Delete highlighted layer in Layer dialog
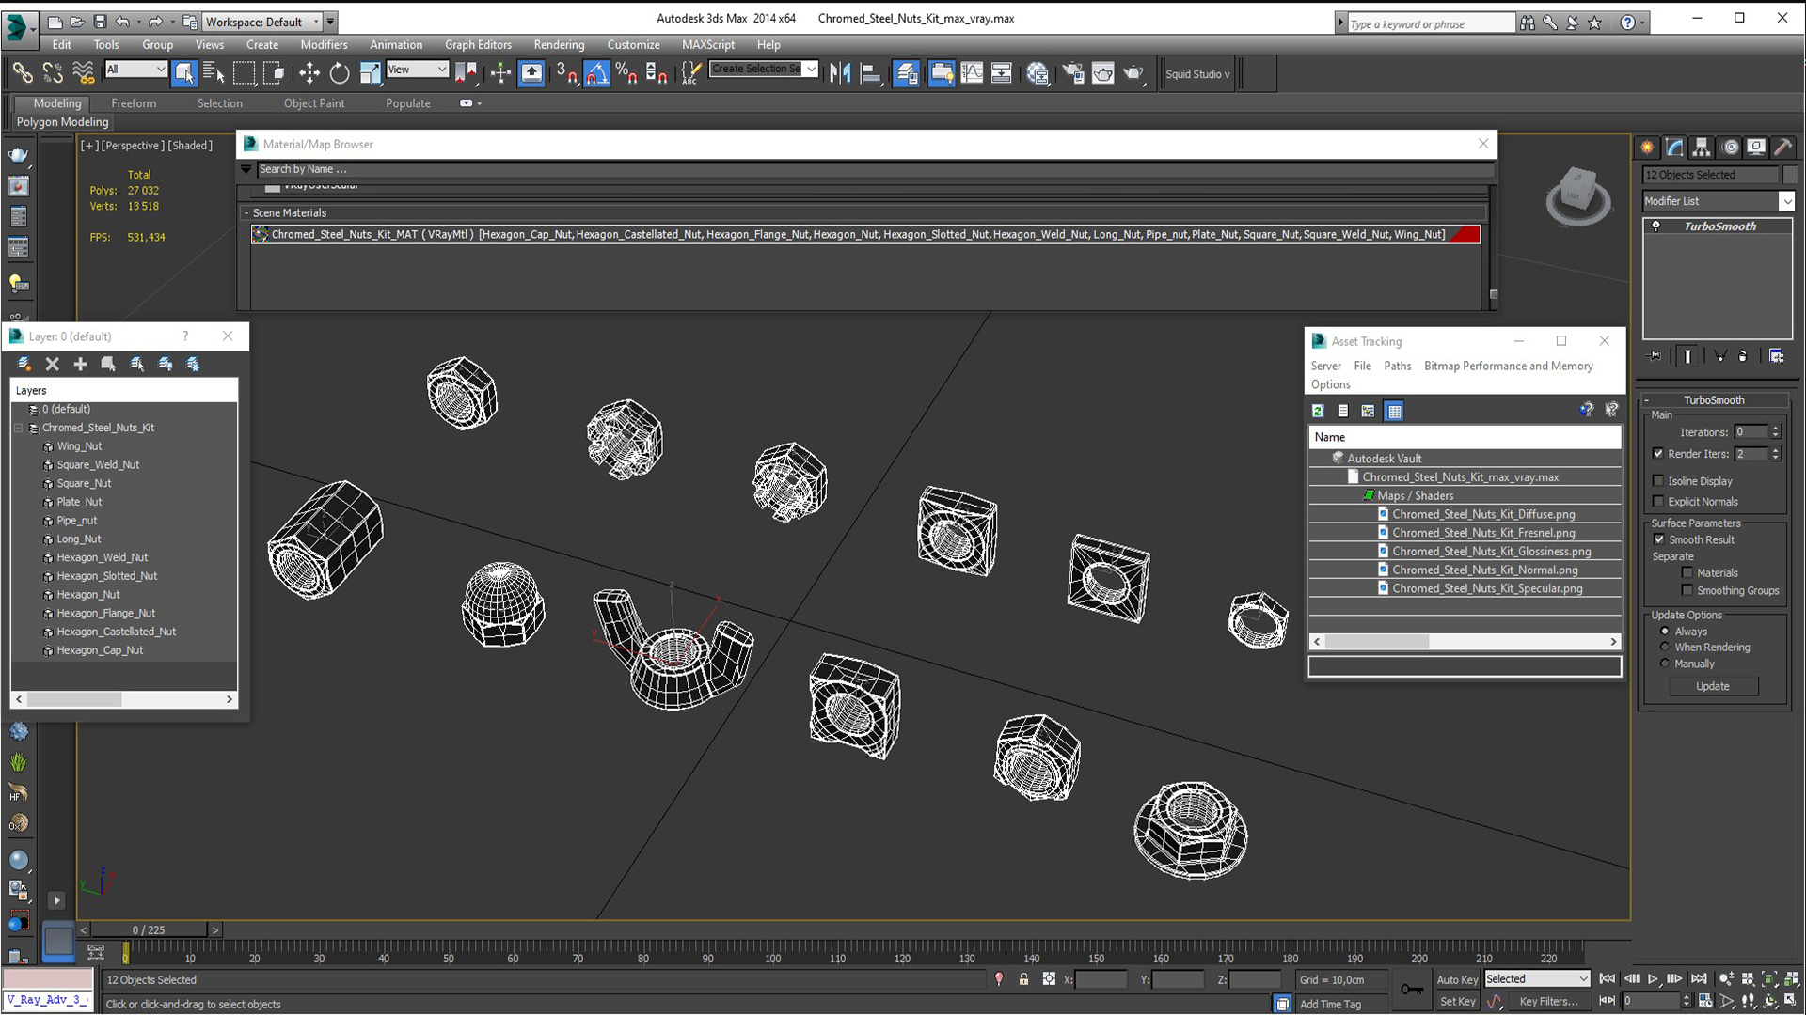This screenshot has width=1806, height=1015. click(53, 364)
